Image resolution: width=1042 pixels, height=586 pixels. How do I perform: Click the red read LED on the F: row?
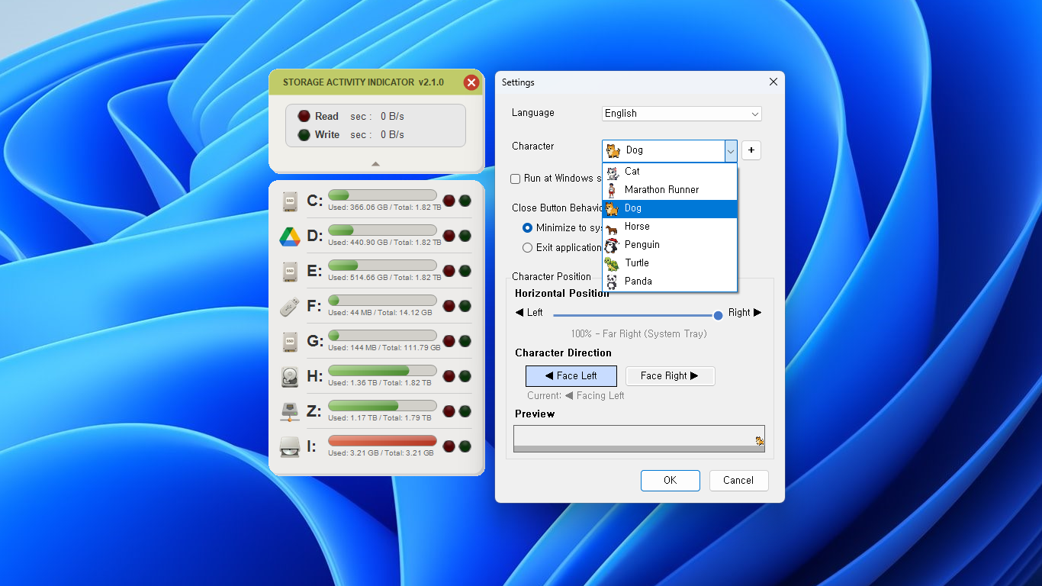click(449, 306)
